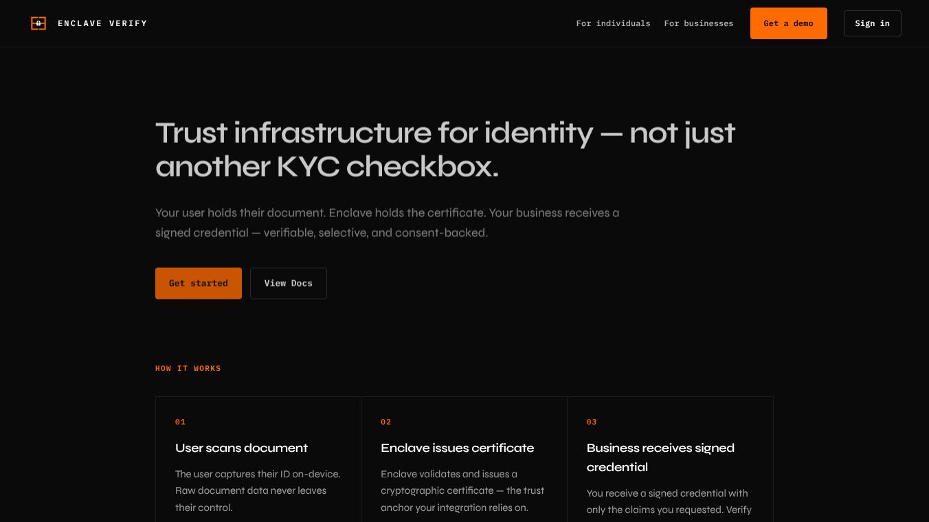Select the step number 02 label
This screenshot has width=929, height=522.
[386, 422]
